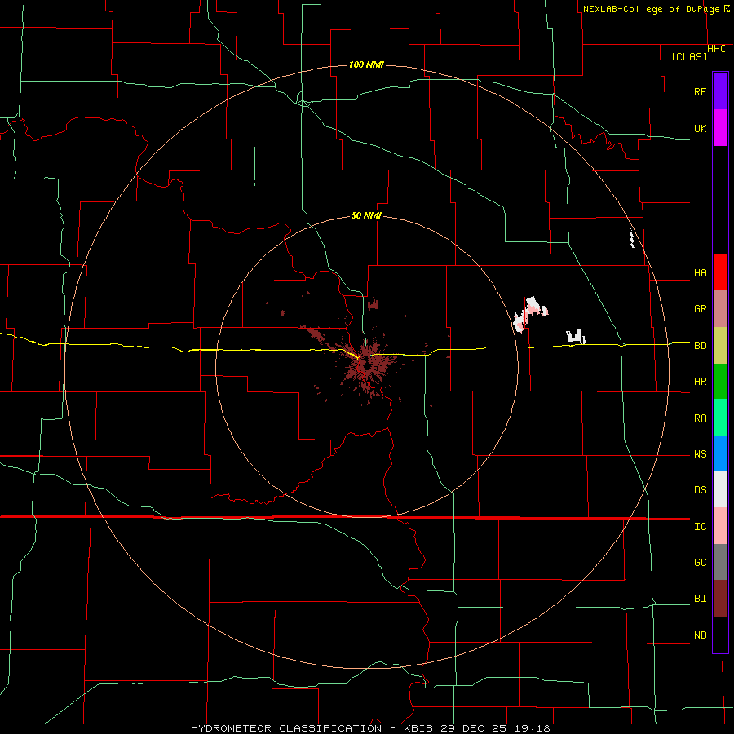The image size is (734, 734).
Task: Click the magenta UK legend color swatch
Action: (720, 128)
